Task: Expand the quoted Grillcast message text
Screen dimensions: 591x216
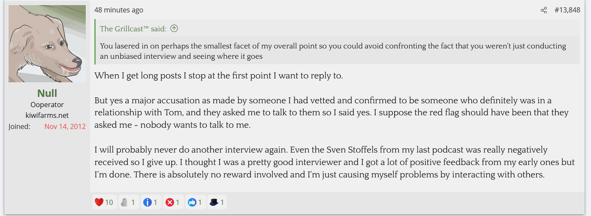Action: [x=333, y=51]
